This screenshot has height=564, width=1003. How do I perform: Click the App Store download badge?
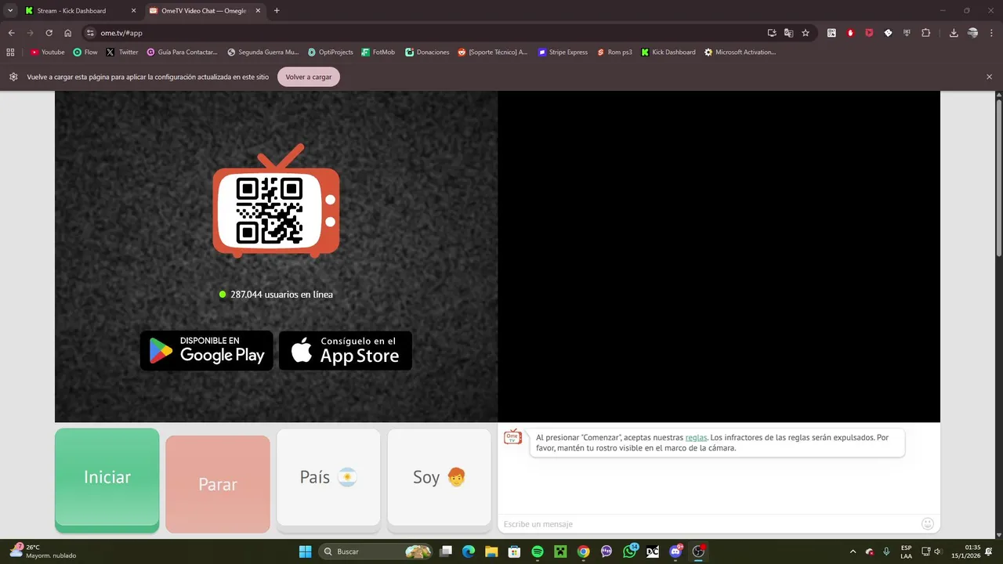[346, 350]
